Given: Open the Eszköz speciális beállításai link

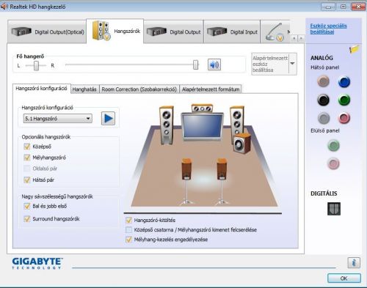Looking at the screenshot, I should tap(328, 29).
